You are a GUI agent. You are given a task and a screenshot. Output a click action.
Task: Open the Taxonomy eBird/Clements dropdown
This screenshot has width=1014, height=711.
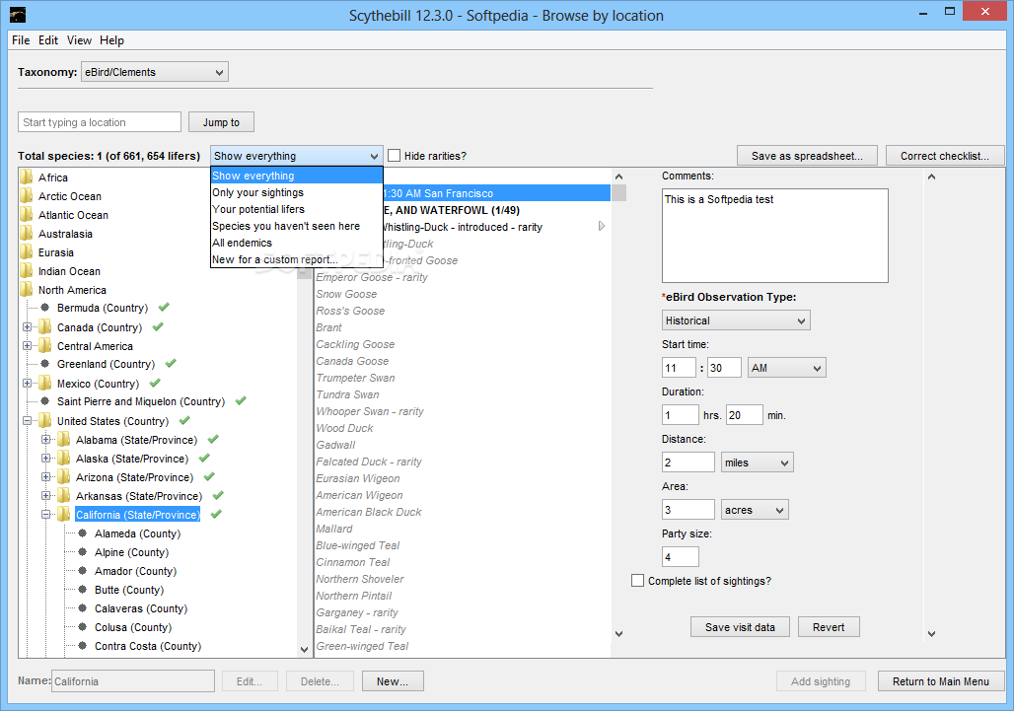click(x=155, y=72)
